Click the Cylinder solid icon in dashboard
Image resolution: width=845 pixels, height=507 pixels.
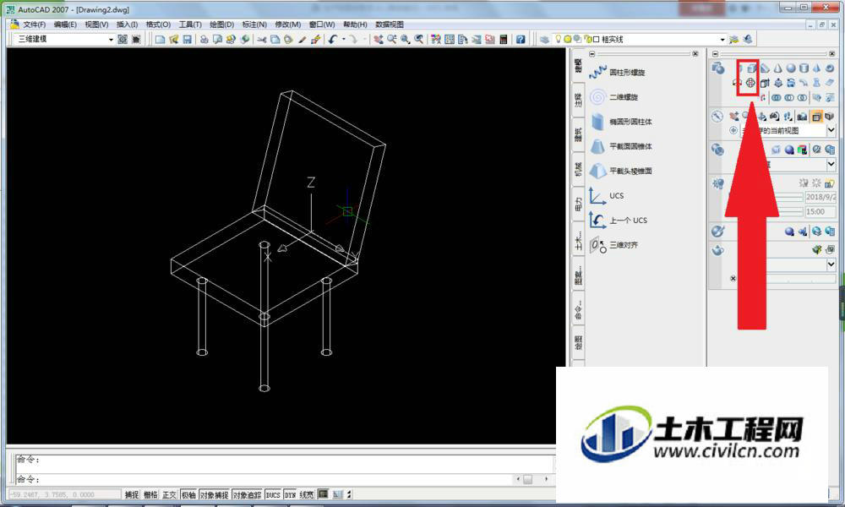(x=804, y=68)
